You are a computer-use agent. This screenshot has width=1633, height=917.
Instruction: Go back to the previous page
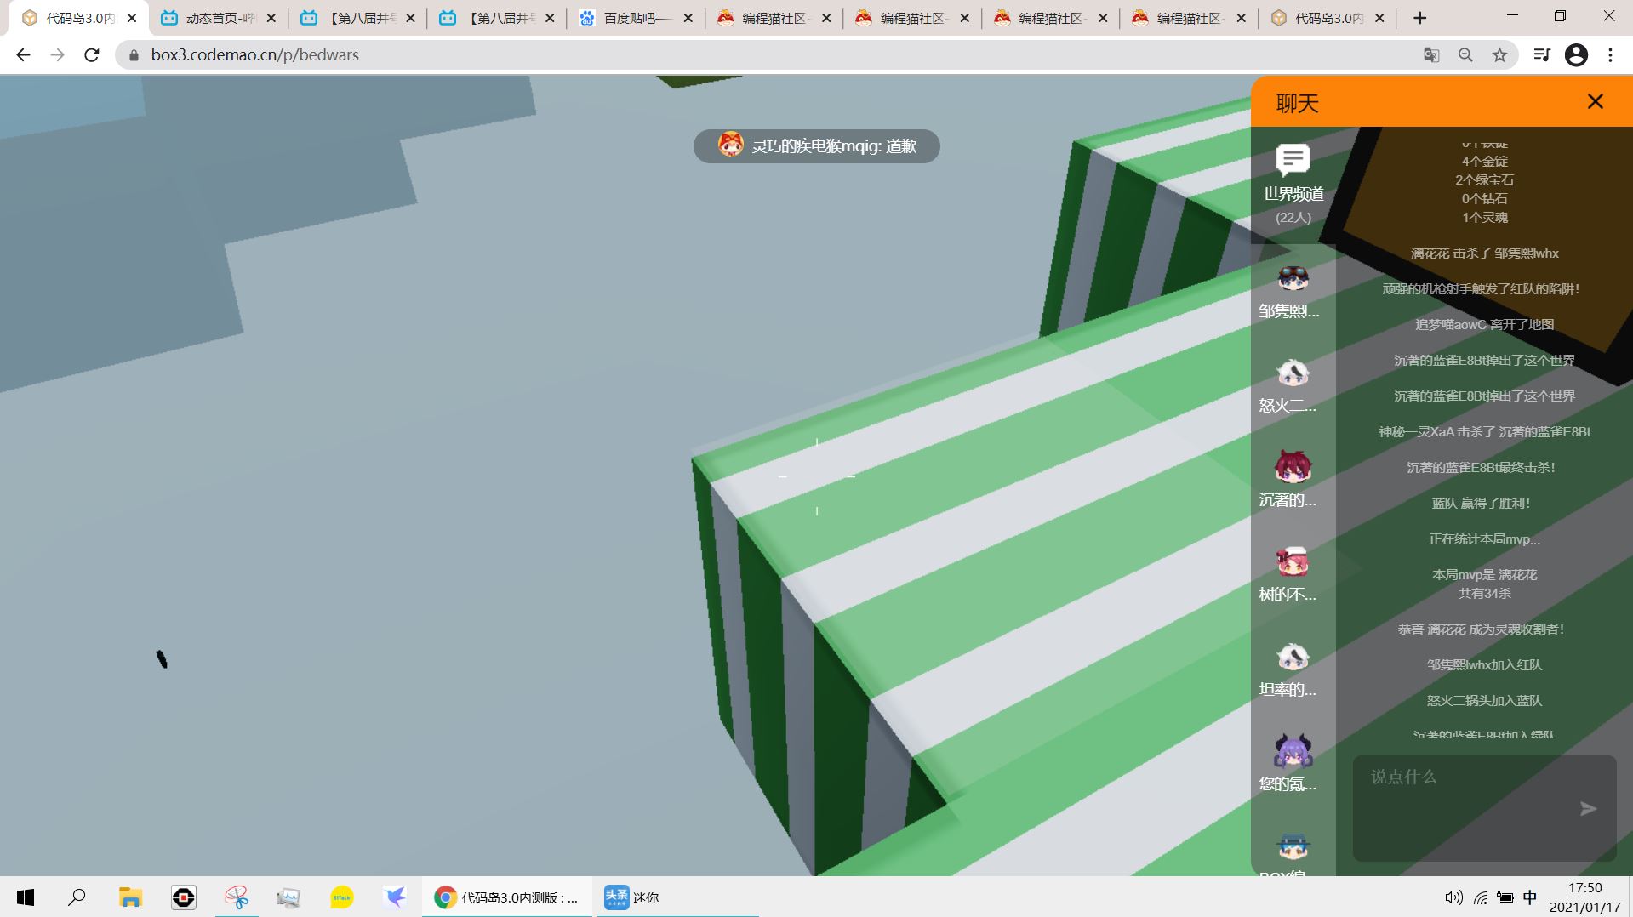coord(23,55)
